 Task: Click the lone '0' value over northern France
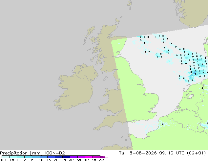pyautogui.click(x=163, y=124)
